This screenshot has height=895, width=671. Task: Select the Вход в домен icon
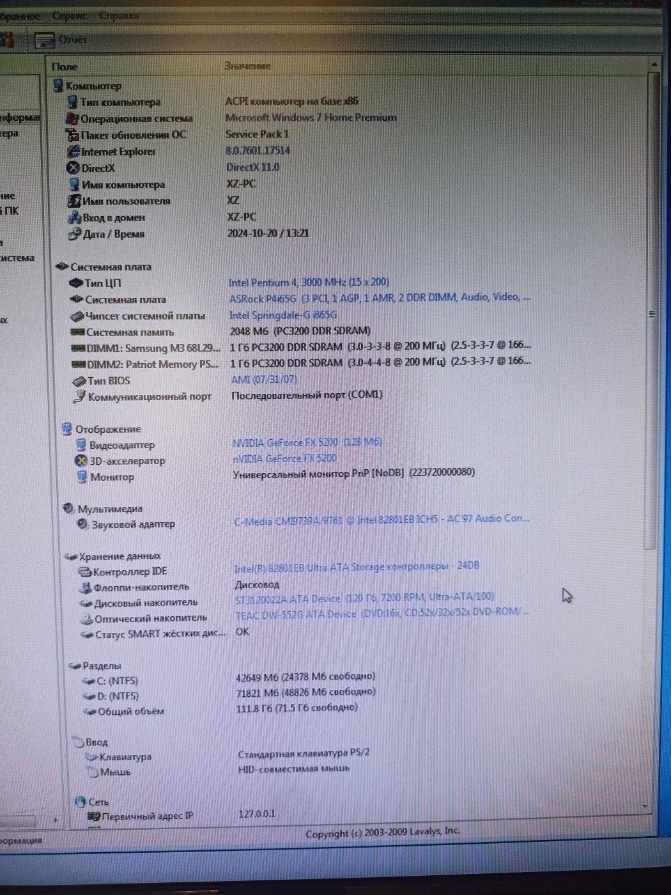75,217
